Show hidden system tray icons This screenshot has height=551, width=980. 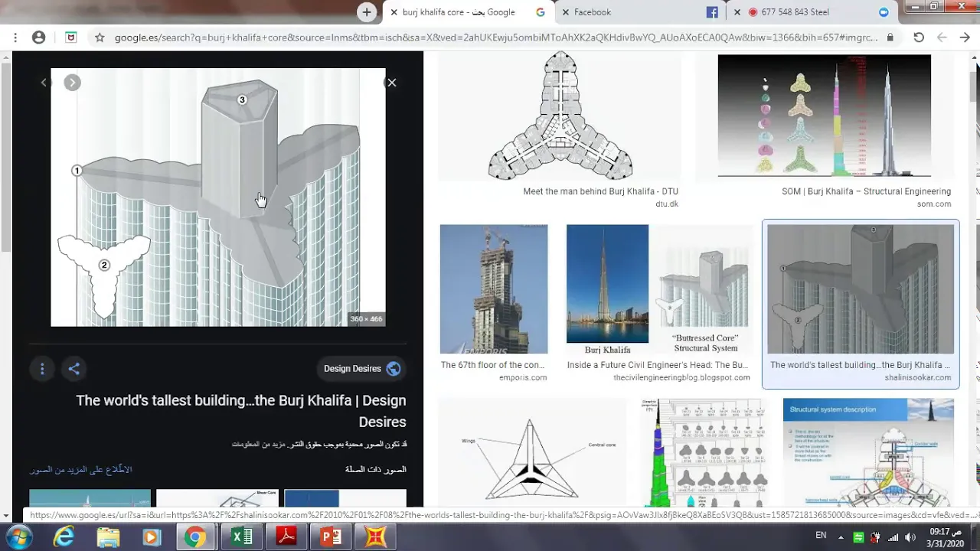click(x=841, y=536)
